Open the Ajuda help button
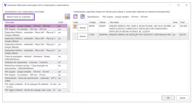The width and height of the screenshot is (193, 103). point(182,98)
